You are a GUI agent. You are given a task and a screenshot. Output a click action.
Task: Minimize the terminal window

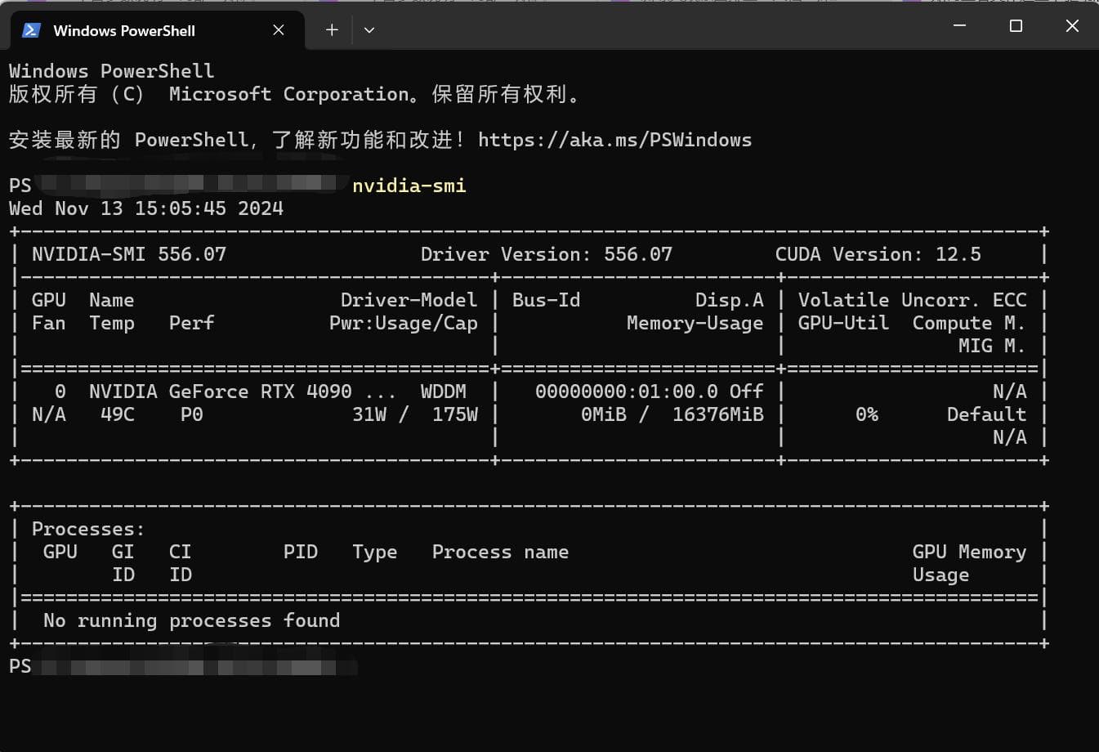960,26
